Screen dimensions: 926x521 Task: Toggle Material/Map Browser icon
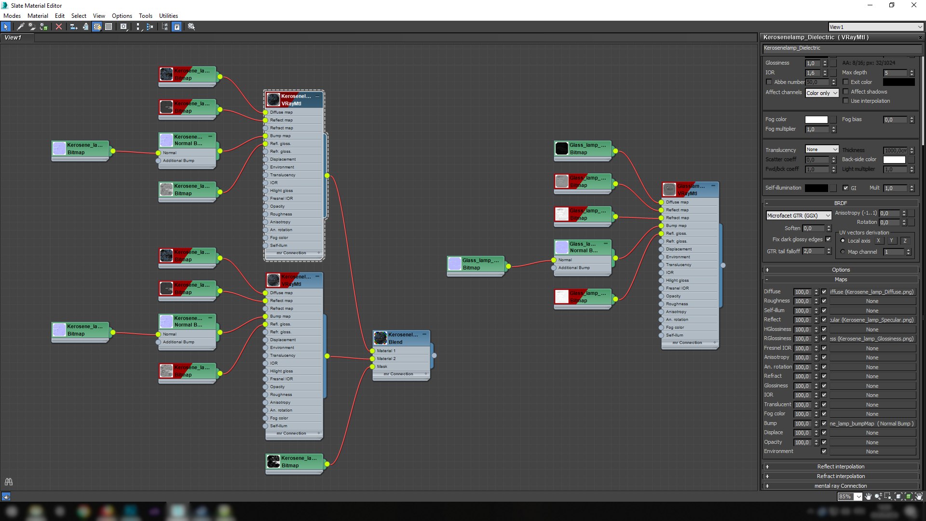click(x=165, y=27)
